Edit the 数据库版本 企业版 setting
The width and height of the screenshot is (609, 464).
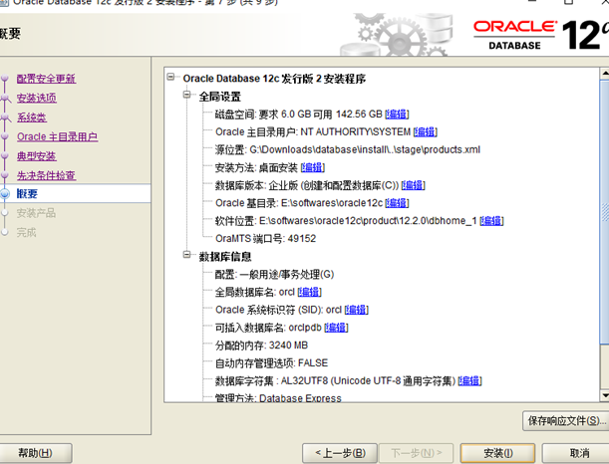[413, 185]
